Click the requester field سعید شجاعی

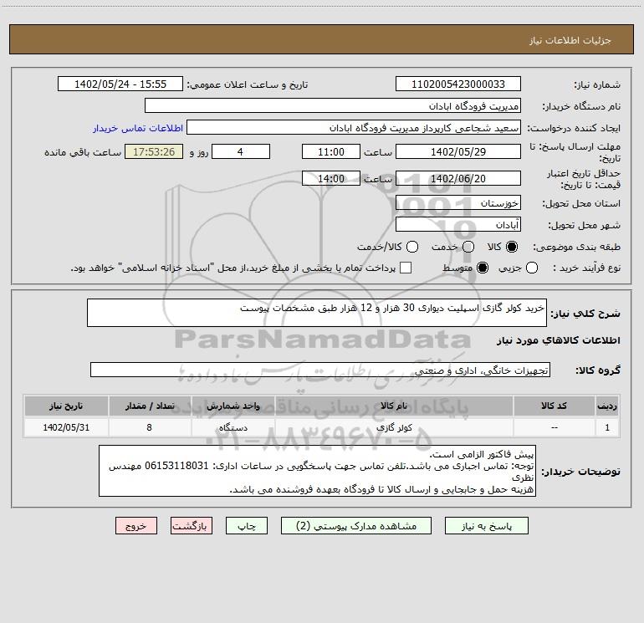(x=354, y=127)
